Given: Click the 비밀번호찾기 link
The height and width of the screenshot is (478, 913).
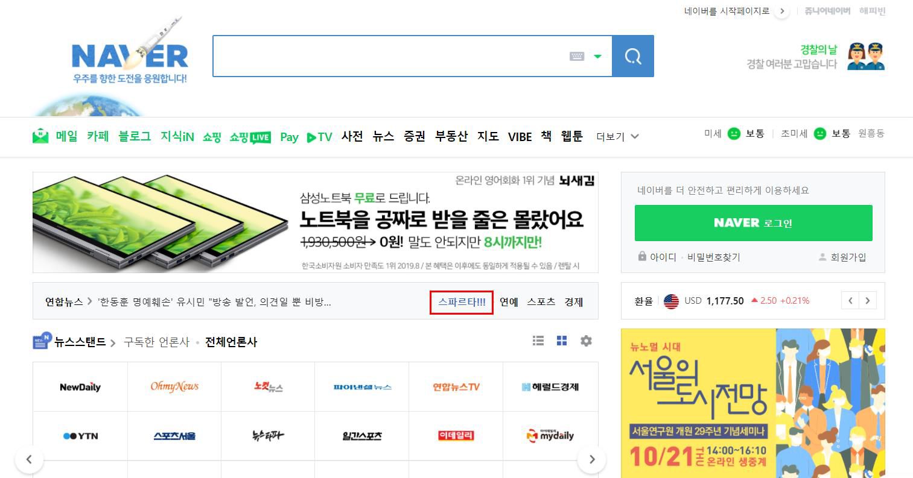Looking at the screenshot, I should (714, 257).
